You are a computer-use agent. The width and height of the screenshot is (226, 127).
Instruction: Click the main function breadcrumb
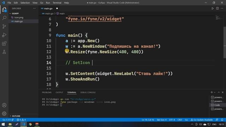coord(62,13)
